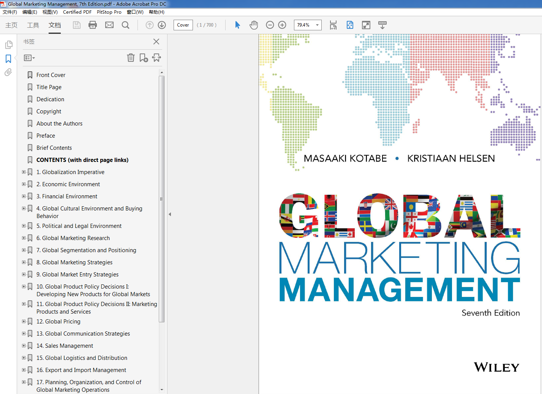The width and height of the screenshot is (542, 394).
Task: Open 15. Global Logistics and Distribution
Action: tap(82, 358)
